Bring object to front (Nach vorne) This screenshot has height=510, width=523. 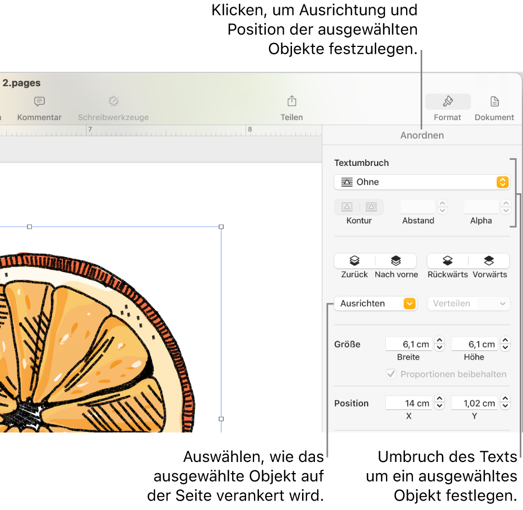pos(396,260)
